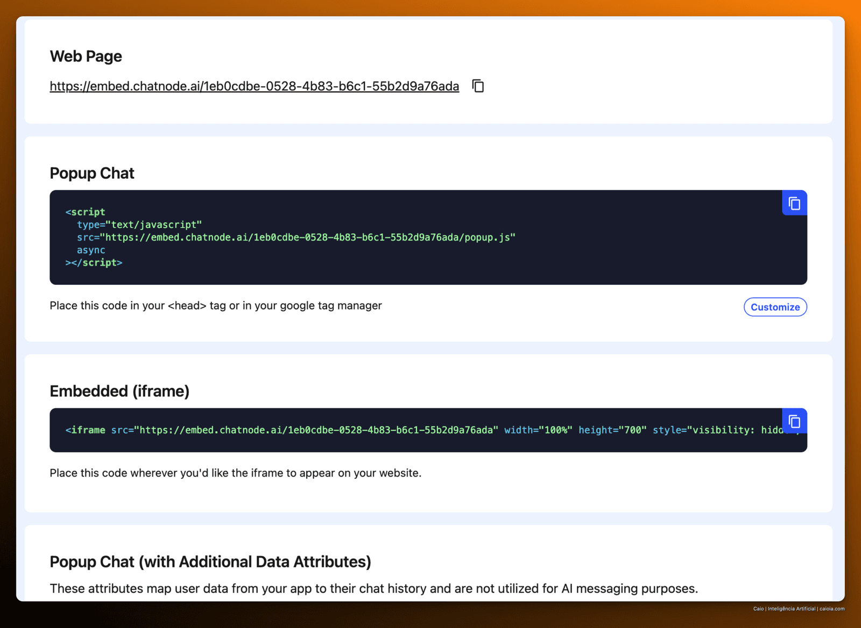Click the closing ></script> tag line

[94, 263]
